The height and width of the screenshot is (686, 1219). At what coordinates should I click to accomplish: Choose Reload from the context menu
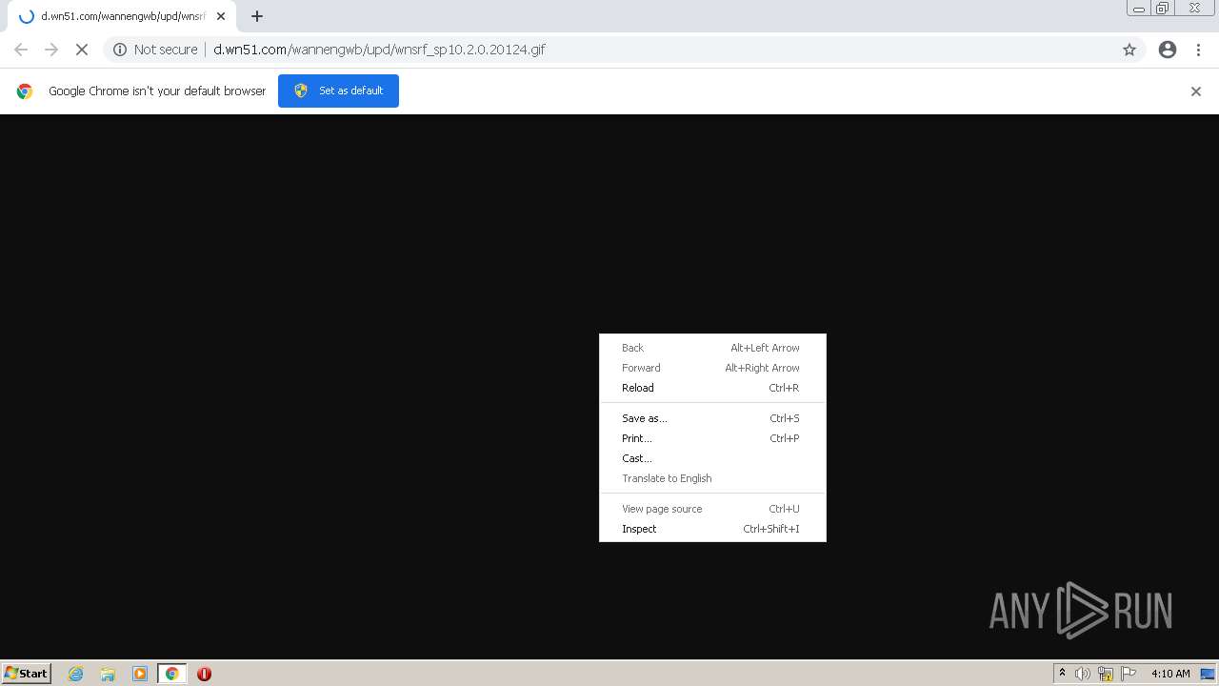pos(712,388)
